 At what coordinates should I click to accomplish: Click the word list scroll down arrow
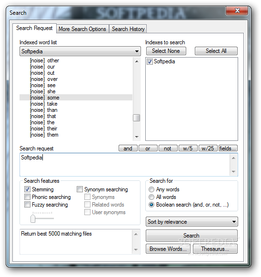pyautogui.click(x=137, y=137)
